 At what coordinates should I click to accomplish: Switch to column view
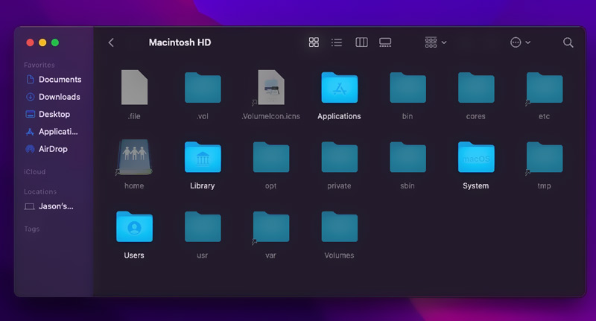coord(361,42)
